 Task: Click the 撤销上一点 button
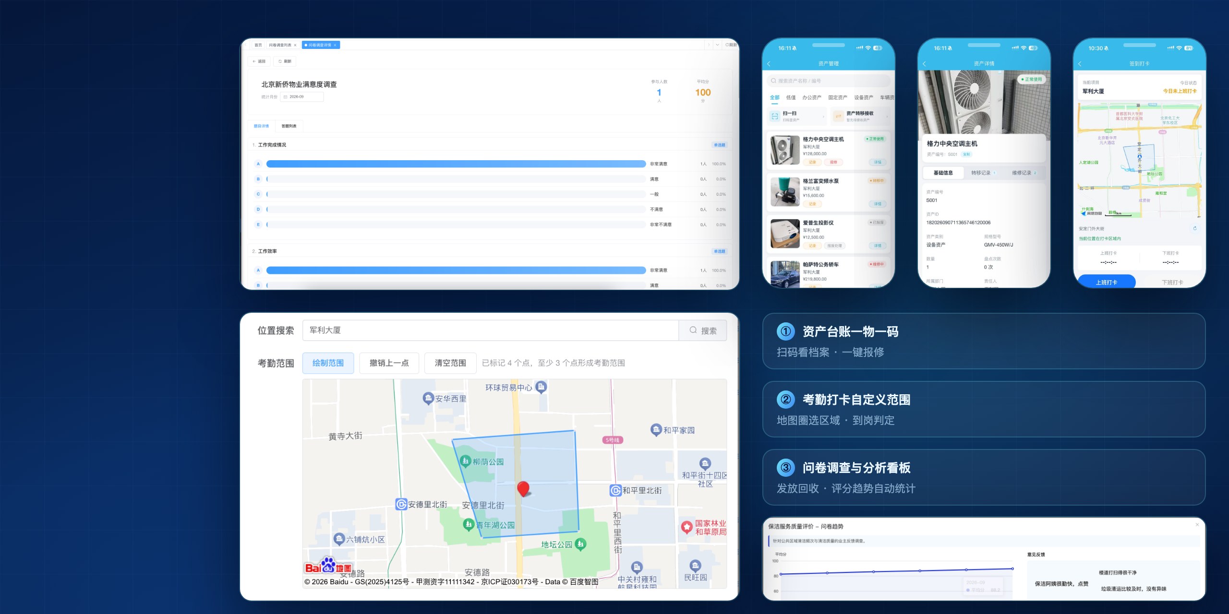click(389, 363)
